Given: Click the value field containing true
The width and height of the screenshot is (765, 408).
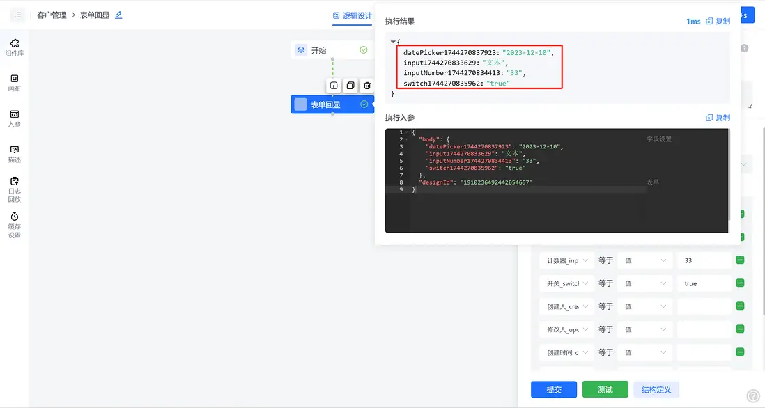Looking at the screenshot, I should (704, 283).
